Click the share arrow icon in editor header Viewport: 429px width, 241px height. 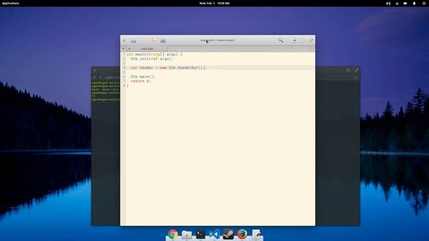(294, 40)
